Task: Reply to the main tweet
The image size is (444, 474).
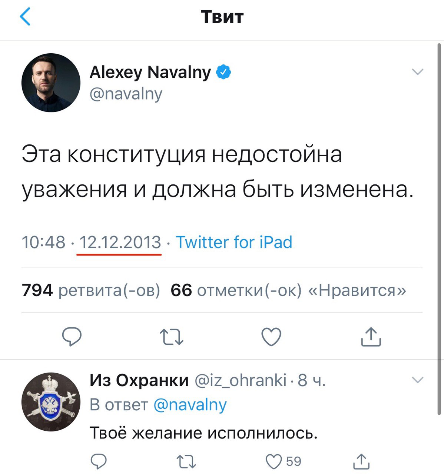Action: click(x=72, y=337)
